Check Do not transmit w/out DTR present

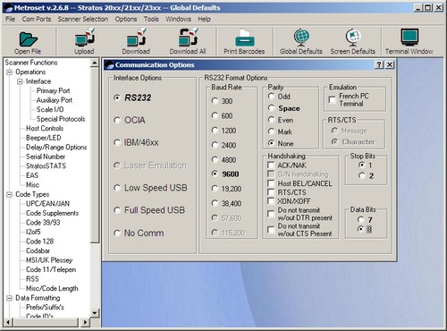coord(271,214)
